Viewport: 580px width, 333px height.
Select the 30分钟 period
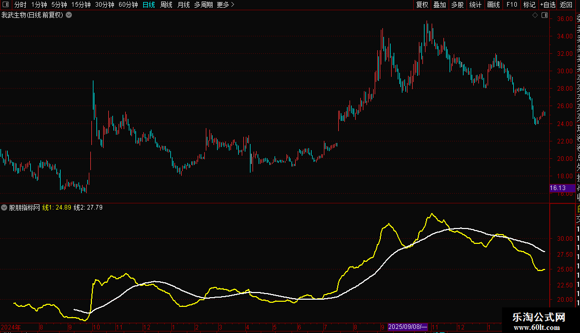coord(105,5)
